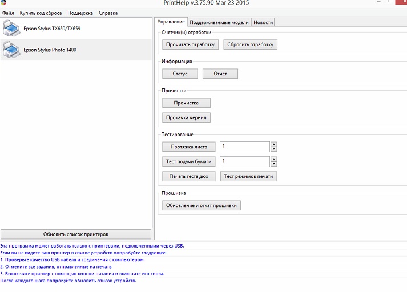The width and height of the screenshot is (407, 292).
Task: Decrease the Протяжка листа count with down arrow
Action: coord(274,149)
